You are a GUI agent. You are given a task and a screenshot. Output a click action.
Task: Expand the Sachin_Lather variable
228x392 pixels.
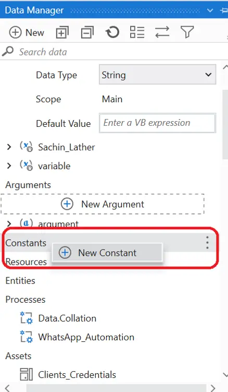[9, 147]
